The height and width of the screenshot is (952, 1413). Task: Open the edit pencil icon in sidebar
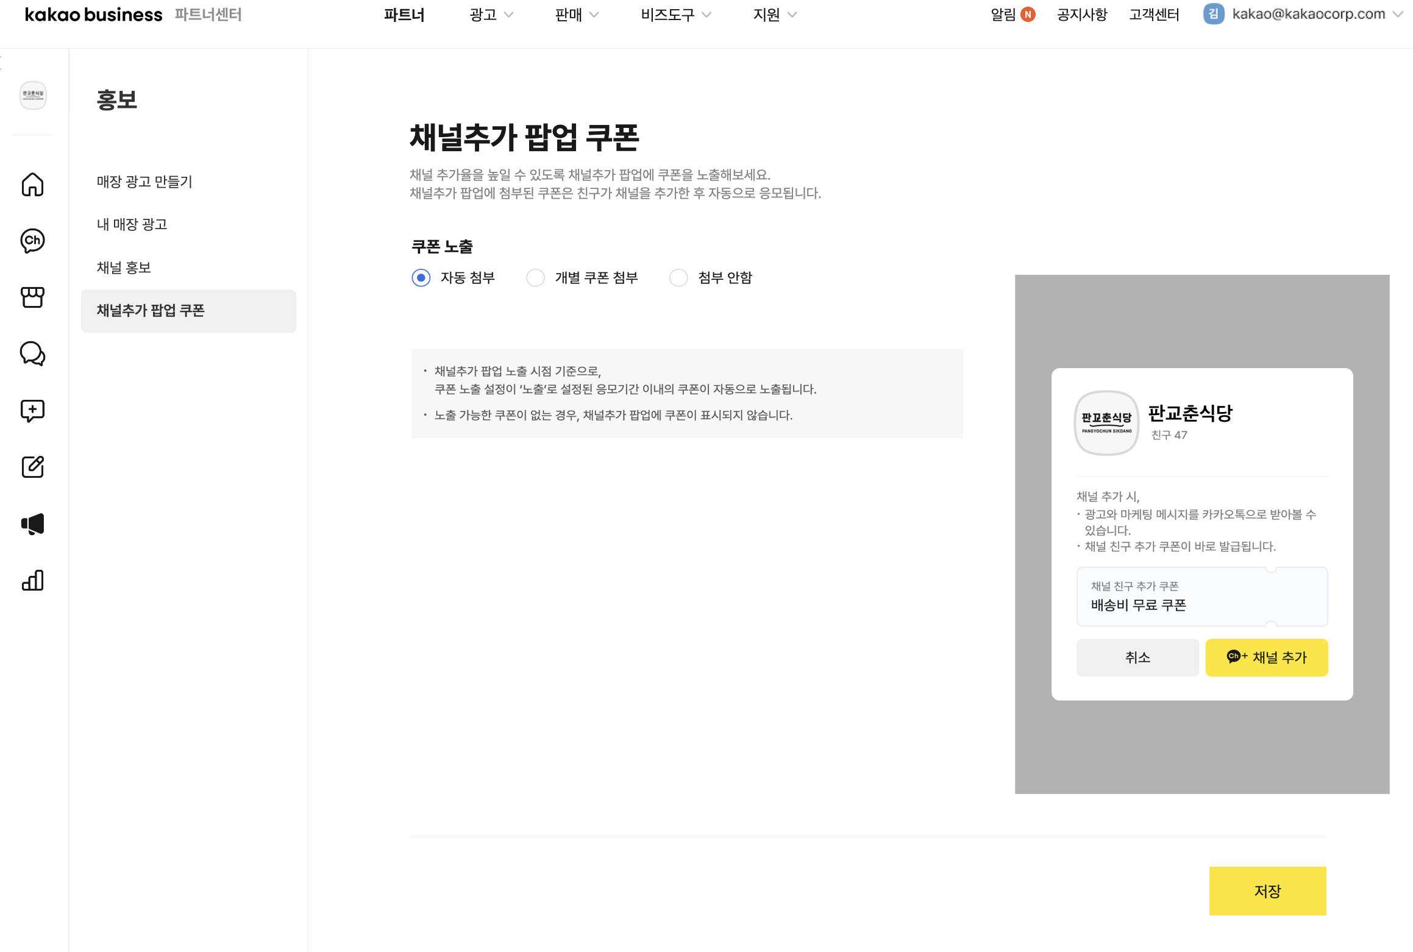point(32,467)
